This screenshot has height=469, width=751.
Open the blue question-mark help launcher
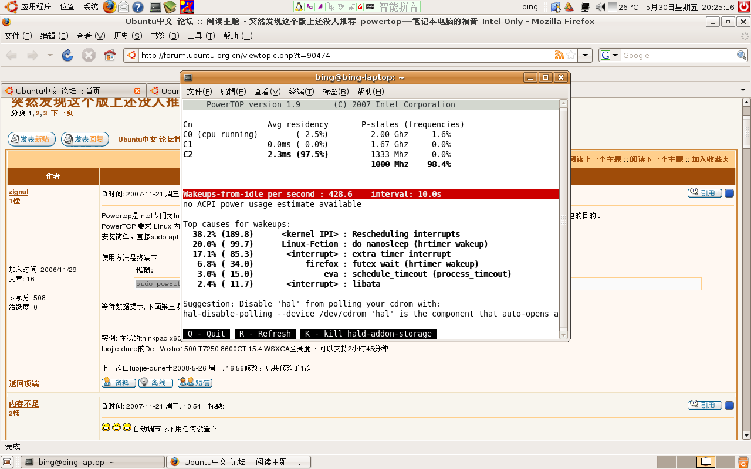click(x=138, y=7)
